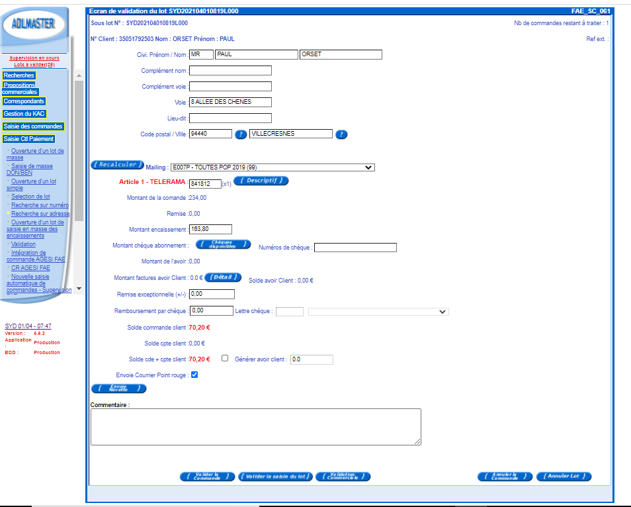
Task: Open Saisie de masse DON/BEN
Action: click(29, 169)
